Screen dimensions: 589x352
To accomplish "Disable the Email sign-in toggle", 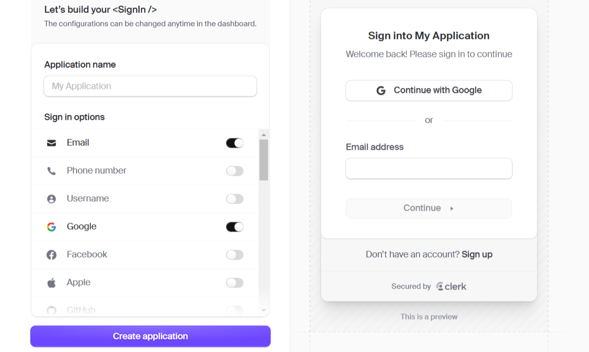I will (x=234, y=143).
